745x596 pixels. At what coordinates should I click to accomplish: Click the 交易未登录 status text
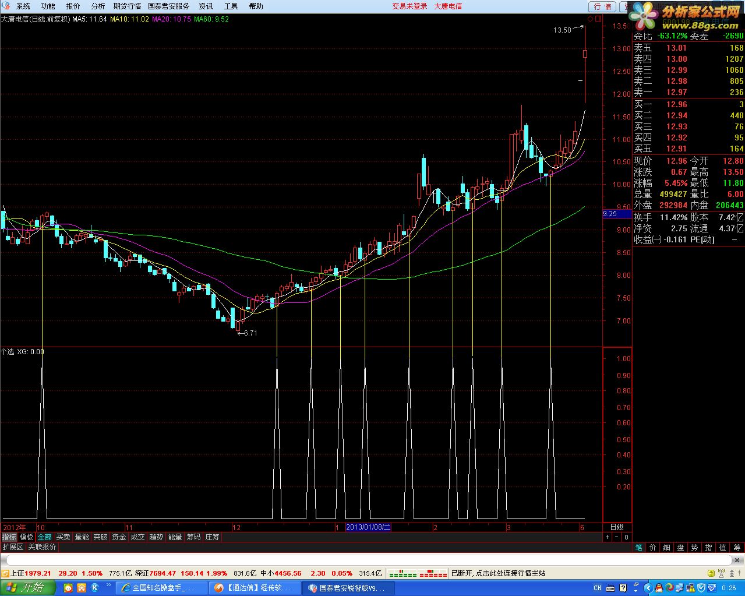pos(409,6)
